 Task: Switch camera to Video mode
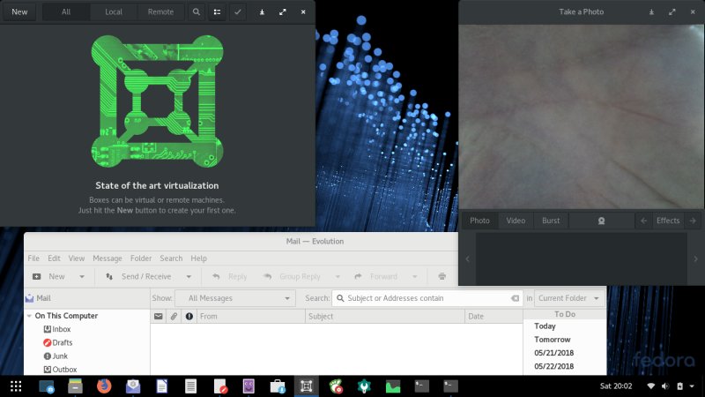tap(516, 221)
